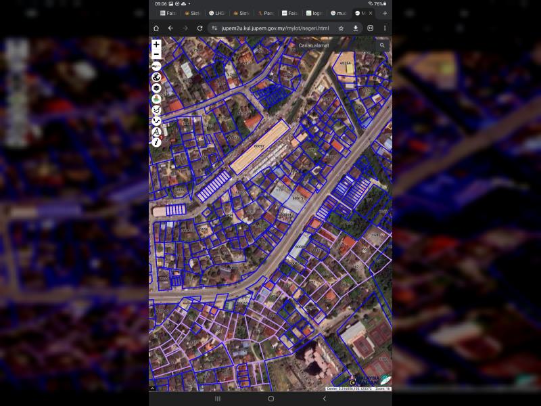Image resolution: width=541 pixels, height=406 pixels.
Task: Go back using the browser back arrow
Action: pyautogui.click(x=170, y=28)
